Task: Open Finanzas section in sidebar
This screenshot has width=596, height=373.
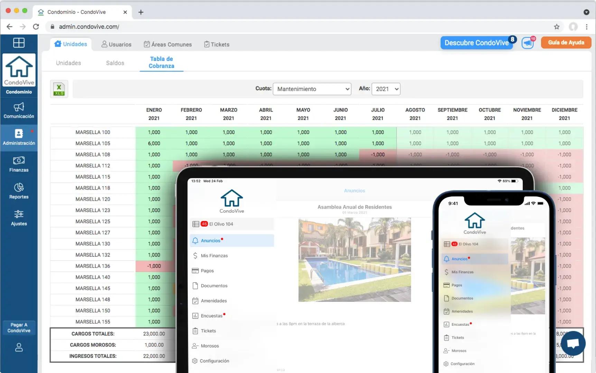Action: coord(19,164)
